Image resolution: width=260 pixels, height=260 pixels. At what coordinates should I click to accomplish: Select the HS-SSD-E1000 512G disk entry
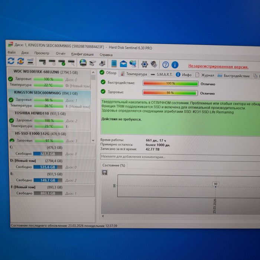[50, 137]
